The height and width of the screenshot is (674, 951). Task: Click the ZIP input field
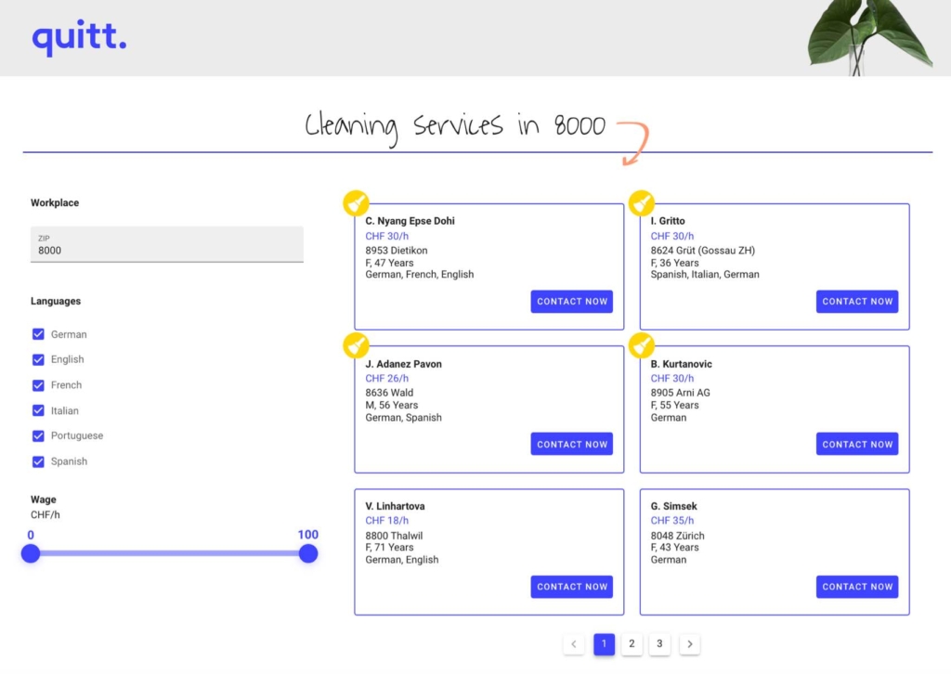167,245
